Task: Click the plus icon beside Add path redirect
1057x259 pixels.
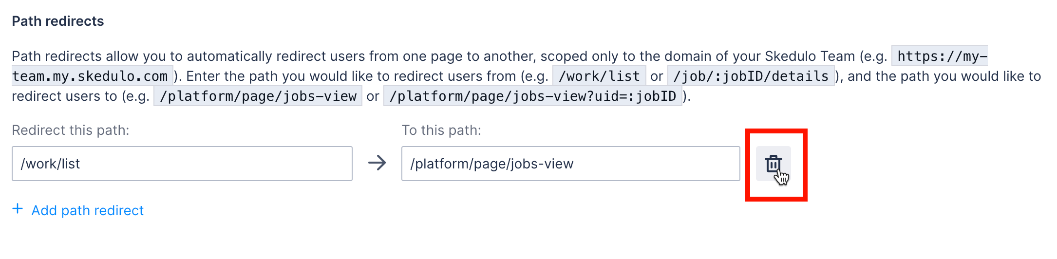Action: coord(18,209)
